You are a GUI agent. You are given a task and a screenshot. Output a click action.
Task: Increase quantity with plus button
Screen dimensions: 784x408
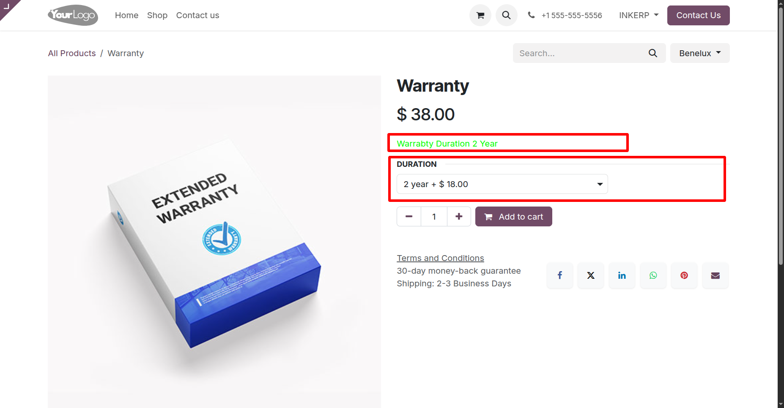[459, 217]
